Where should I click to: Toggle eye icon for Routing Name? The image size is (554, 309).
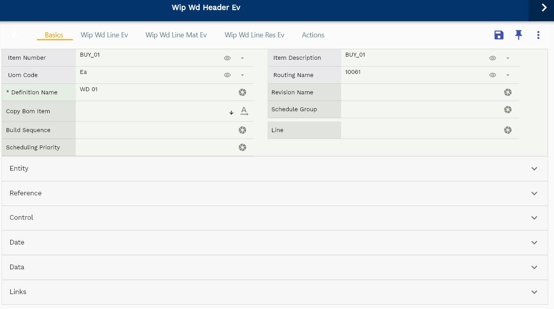pos(493,75)
